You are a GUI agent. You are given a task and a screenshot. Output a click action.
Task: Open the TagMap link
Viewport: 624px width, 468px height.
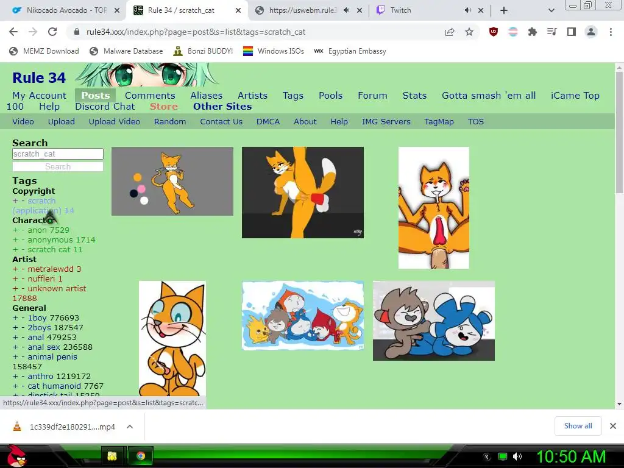439,122
